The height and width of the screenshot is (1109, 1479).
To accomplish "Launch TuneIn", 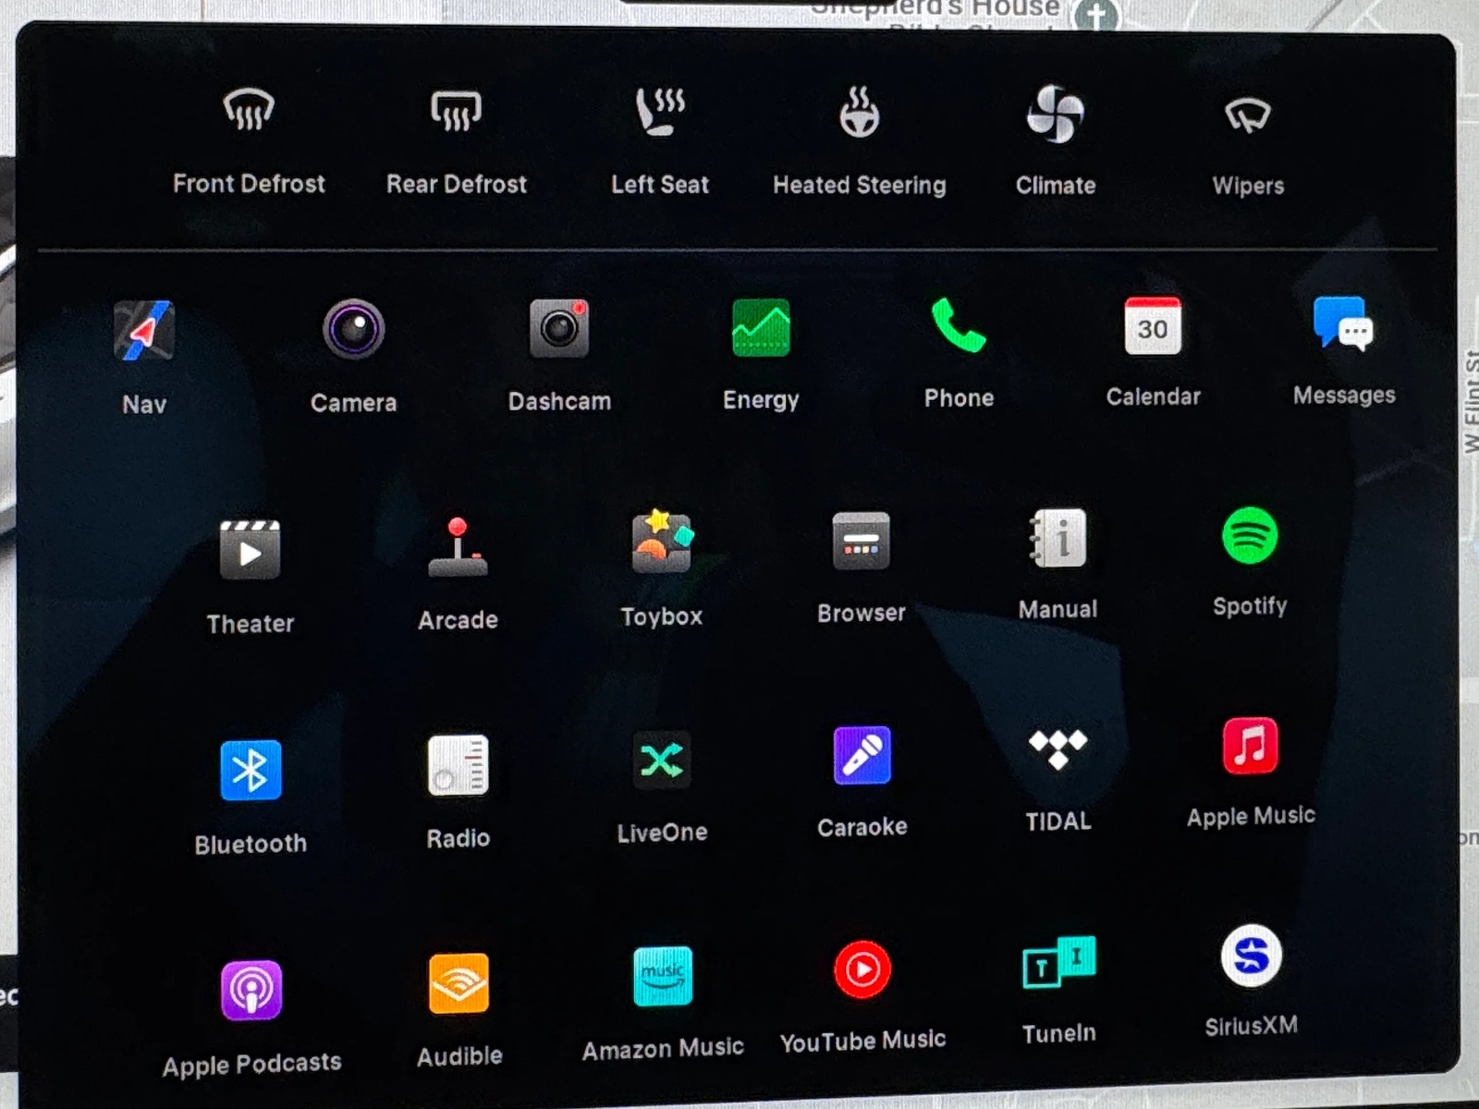I will [x=1058, y=962].
